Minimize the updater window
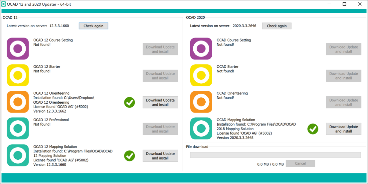 pos(329,4)
